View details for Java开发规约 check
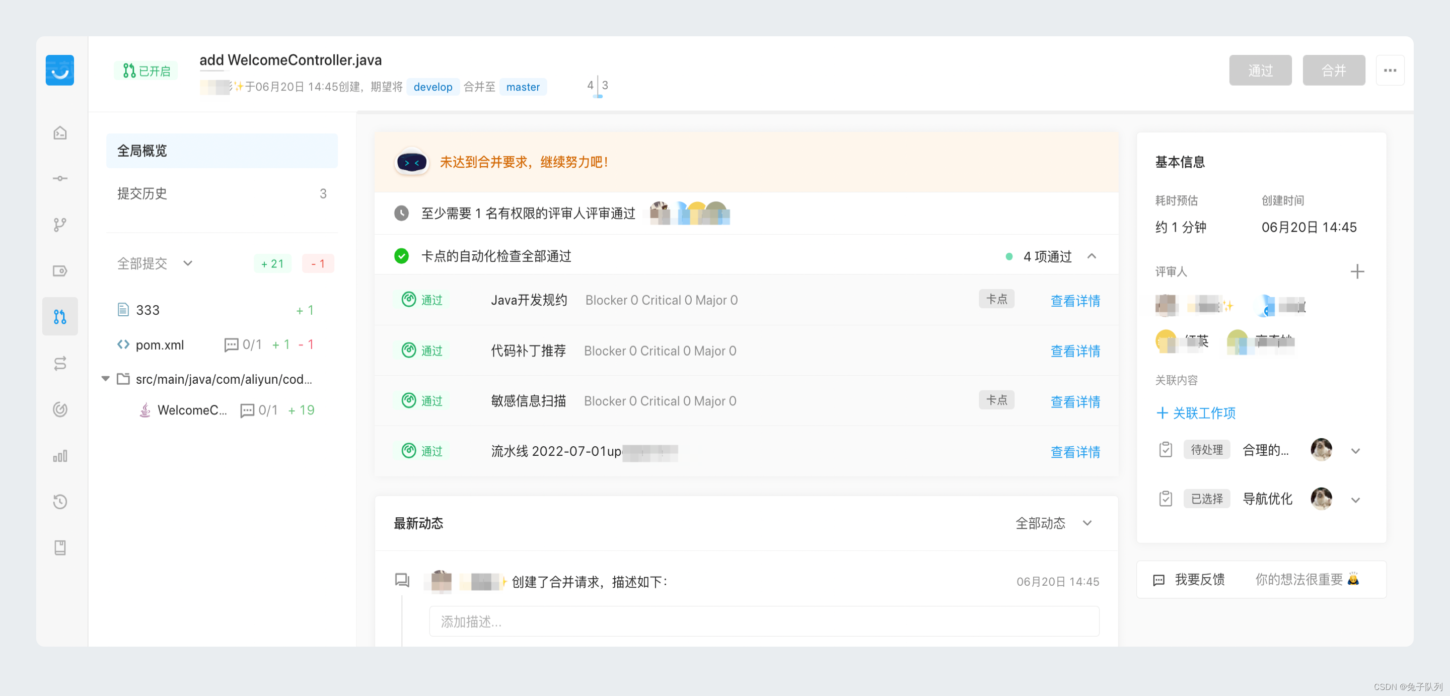Screen dimensions: 1450x696 pyautogui.click(x=1075, y=301)
